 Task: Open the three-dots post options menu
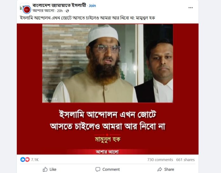pyautogui.click(x=191, y=8)
